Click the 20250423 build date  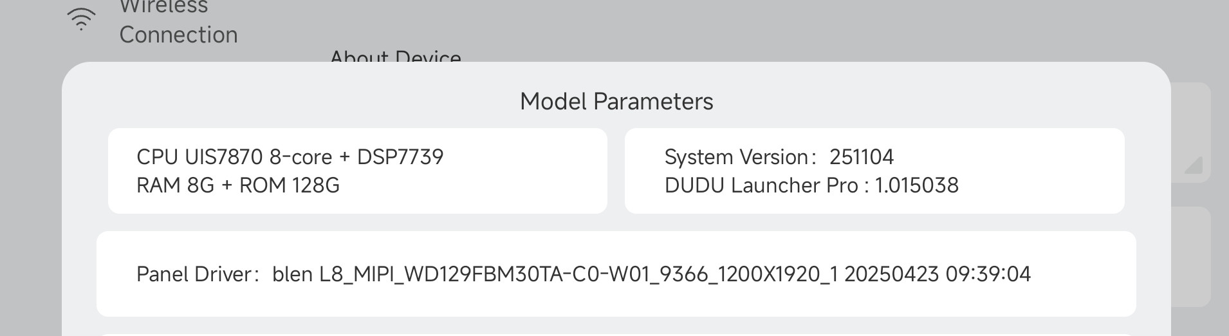click(891, 274)
